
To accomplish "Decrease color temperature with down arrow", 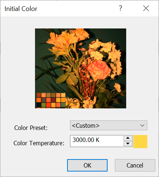I will click(128, 144).
